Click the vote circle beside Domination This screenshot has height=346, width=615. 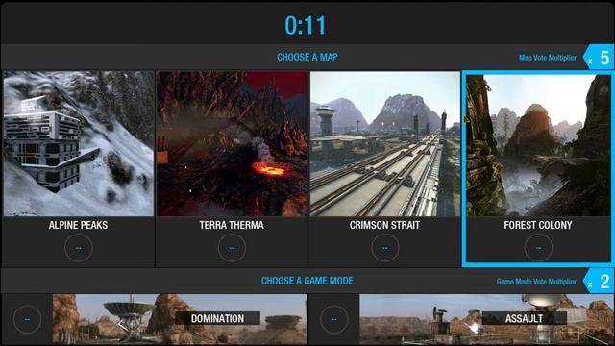pos(27,319)
